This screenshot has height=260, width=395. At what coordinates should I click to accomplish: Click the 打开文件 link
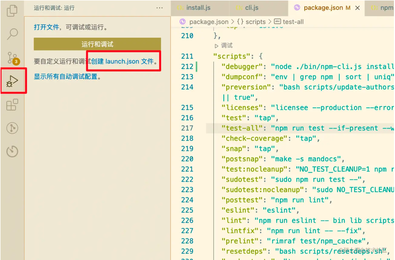click(47, 27)
